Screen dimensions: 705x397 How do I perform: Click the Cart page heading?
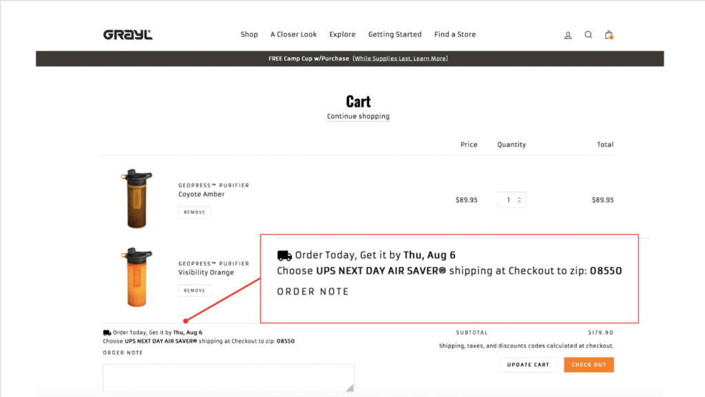pos(358,102)
